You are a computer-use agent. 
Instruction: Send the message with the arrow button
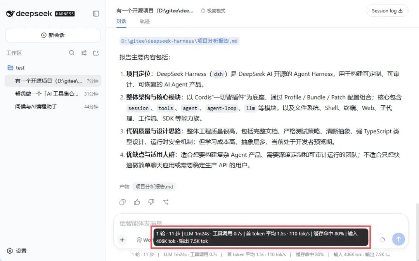click(x=398, y=239)
